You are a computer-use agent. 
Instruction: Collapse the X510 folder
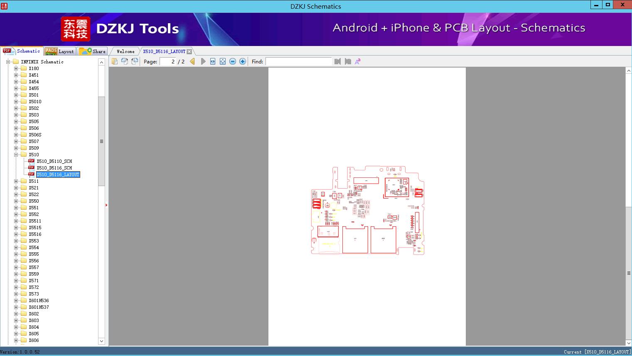pos(16,155)
